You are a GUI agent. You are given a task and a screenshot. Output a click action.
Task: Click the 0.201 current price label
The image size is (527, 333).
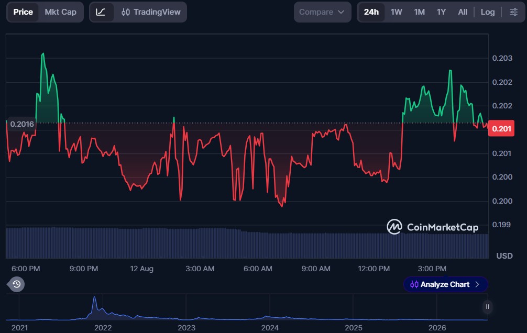501,128
